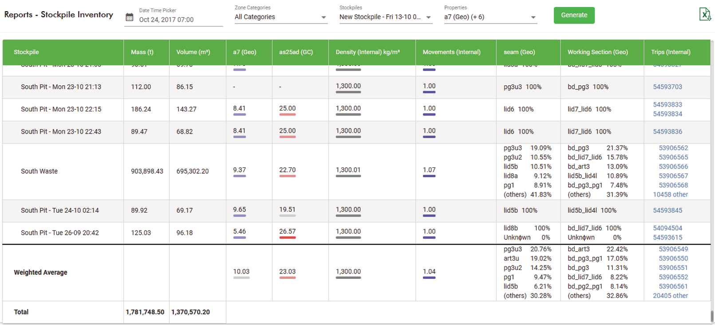Click the mass value 186.24
The width and height of the screenshot is (715, 325).
(141, 109)
